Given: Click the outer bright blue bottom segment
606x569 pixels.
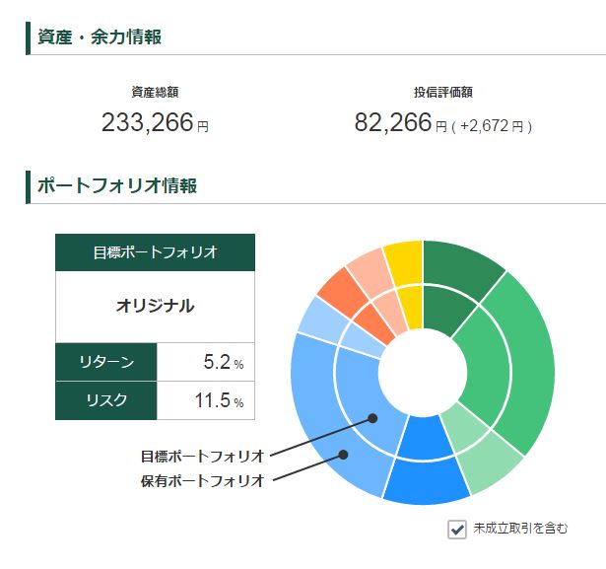Looking at the screenshot, I should pyautogui.click(x=427, y=483).
